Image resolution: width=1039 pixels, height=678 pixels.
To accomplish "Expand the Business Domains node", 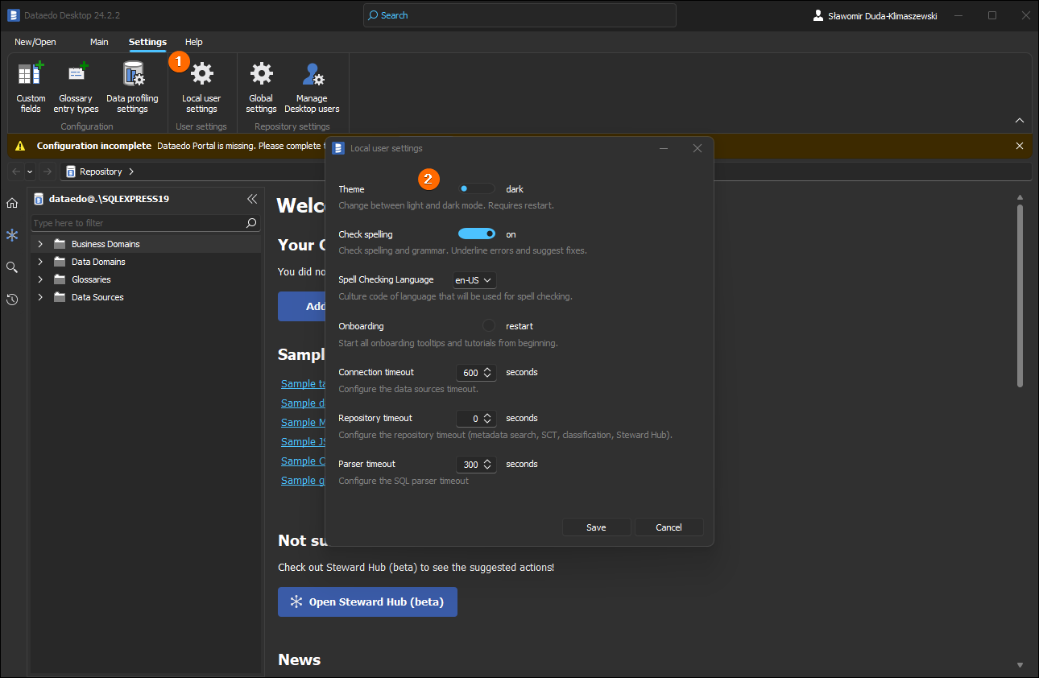I will (39, 244).
